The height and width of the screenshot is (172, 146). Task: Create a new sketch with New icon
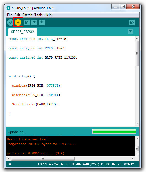tap(27, 22)
